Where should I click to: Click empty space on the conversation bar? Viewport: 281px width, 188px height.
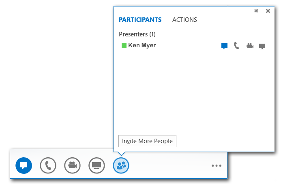tap(170, 166)
